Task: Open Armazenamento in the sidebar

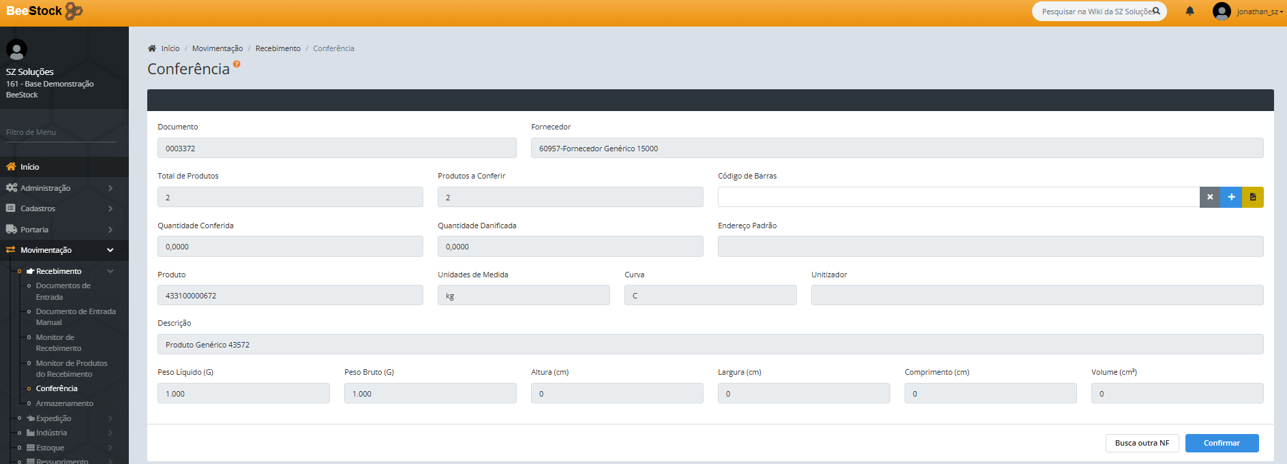Action: pyautogui.click(x=65, y=403)
